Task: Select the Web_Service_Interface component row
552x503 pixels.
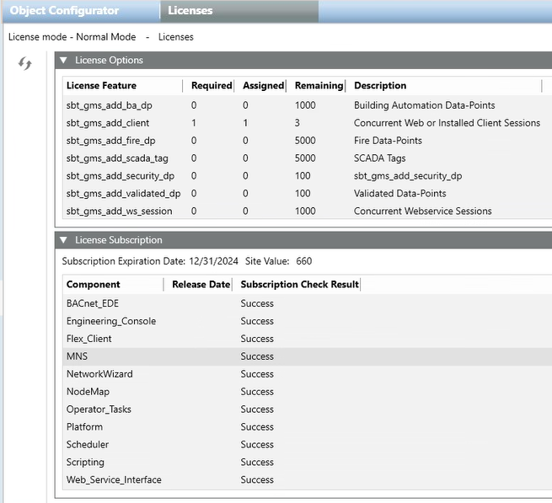Action: coord(114,480)
